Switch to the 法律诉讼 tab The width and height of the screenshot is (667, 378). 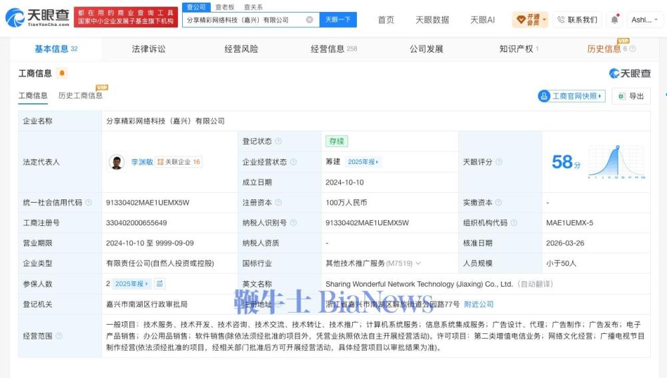[149, 49]
